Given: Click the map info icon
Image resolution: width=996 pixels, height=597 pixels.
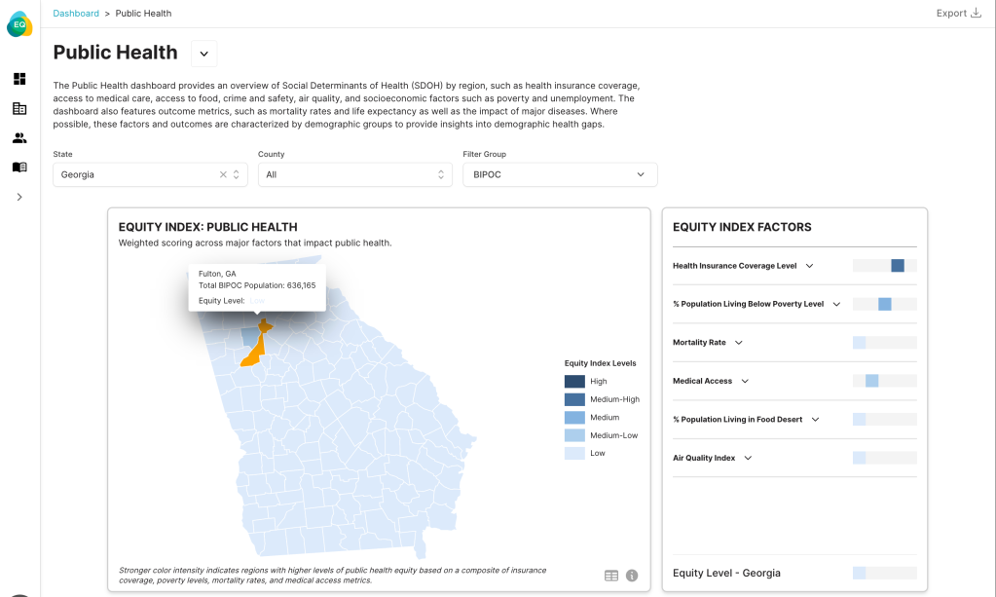Looking at the screenshot, I should (x=632, y=576).
